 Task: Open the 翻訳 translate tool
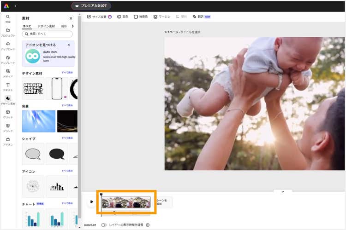[x=201, y=17]
